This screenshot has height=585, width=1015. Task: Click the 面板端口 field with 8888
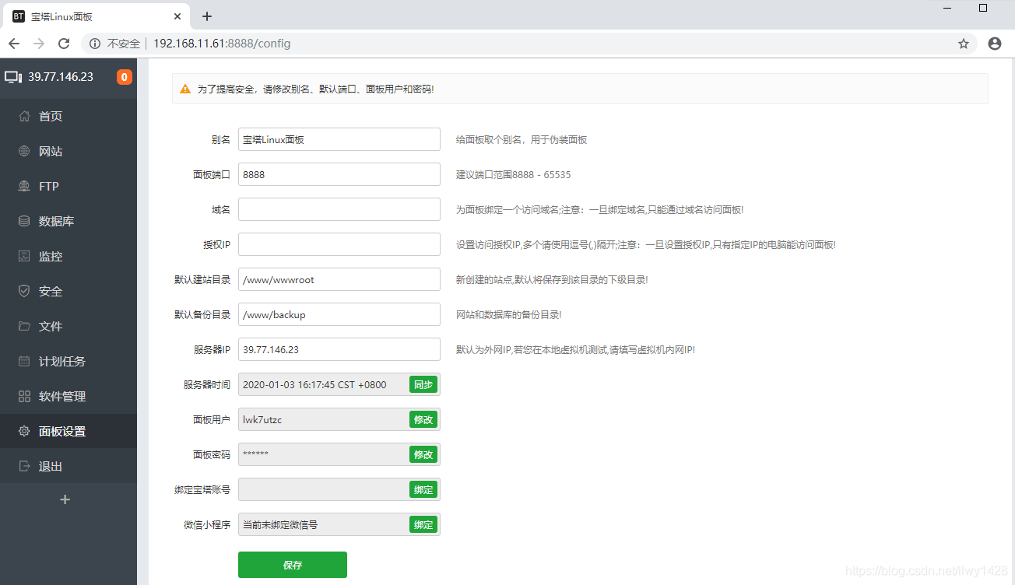(339, 174)
